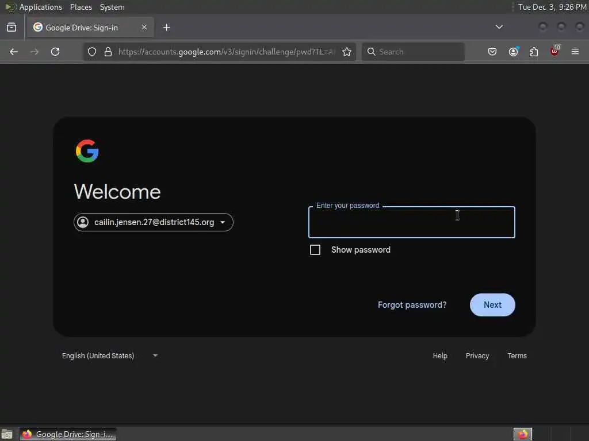The image size is (589, 441).
Task: Open the Firefox hamburger menu
Action: click(575, 52)
